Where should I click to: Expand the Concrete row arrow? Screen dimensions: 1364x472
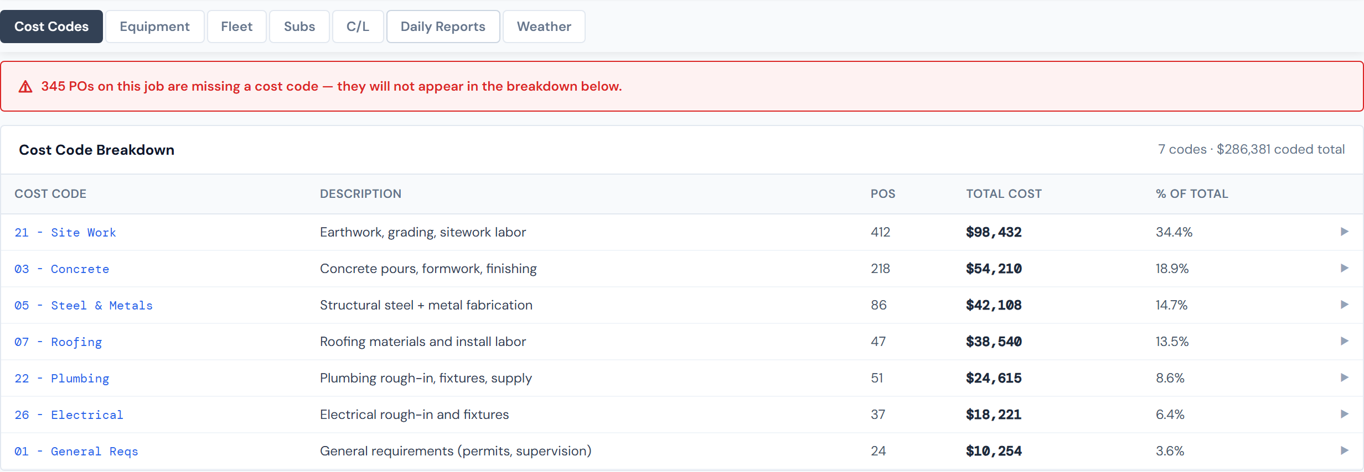tap(1344, 268)
